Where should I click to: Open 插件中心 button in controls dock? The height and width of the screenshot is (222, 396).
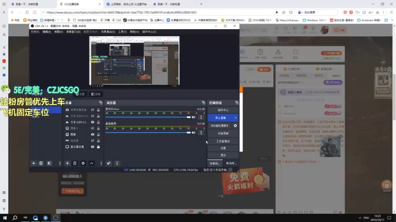(223, 110)
